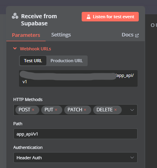This screenshot has height=168, width=157.
Task: Click the Authentication label
Action: 28,147
